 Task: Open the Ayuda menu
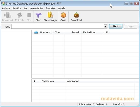62,8
